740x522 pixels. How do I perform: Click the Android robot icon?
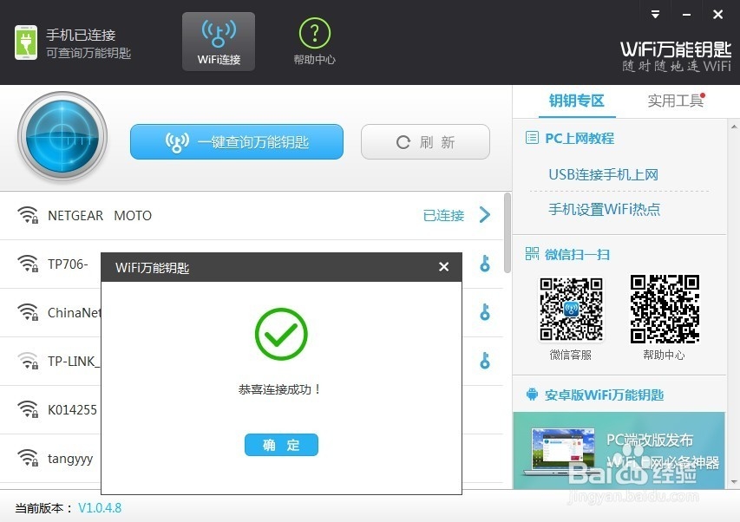pyautogui.click(x=532, y=395)
